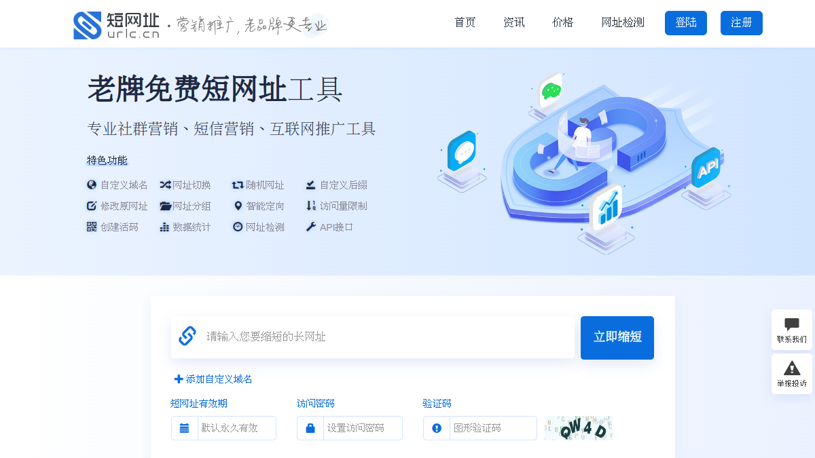Click the 老牌免费短网址工具 headline
815x458 pixels.
pyautogui.click(x=215, y=90)
